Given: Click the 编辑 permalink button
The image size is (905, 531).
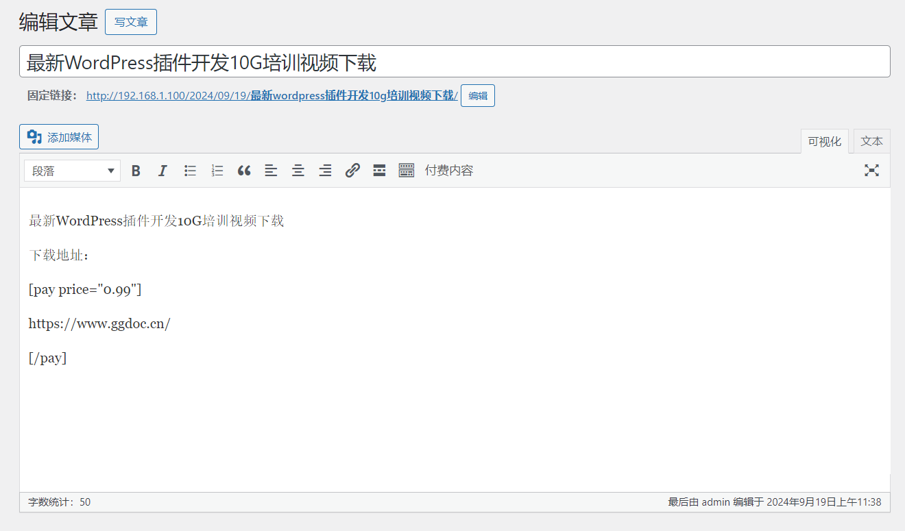Looking at the screenshot, I should [x=478, y=96].
